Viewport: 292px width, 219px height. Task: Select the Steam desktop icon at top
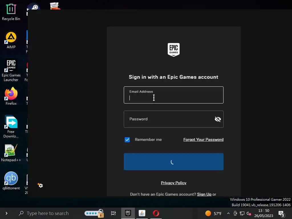34,7
